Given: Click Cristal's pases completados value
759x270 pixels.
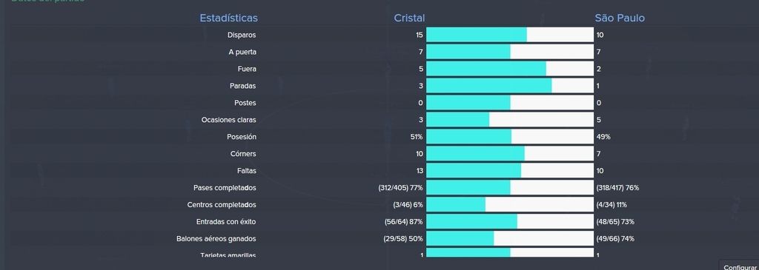Looking at the screenshot, I should (x=400, y=187).
